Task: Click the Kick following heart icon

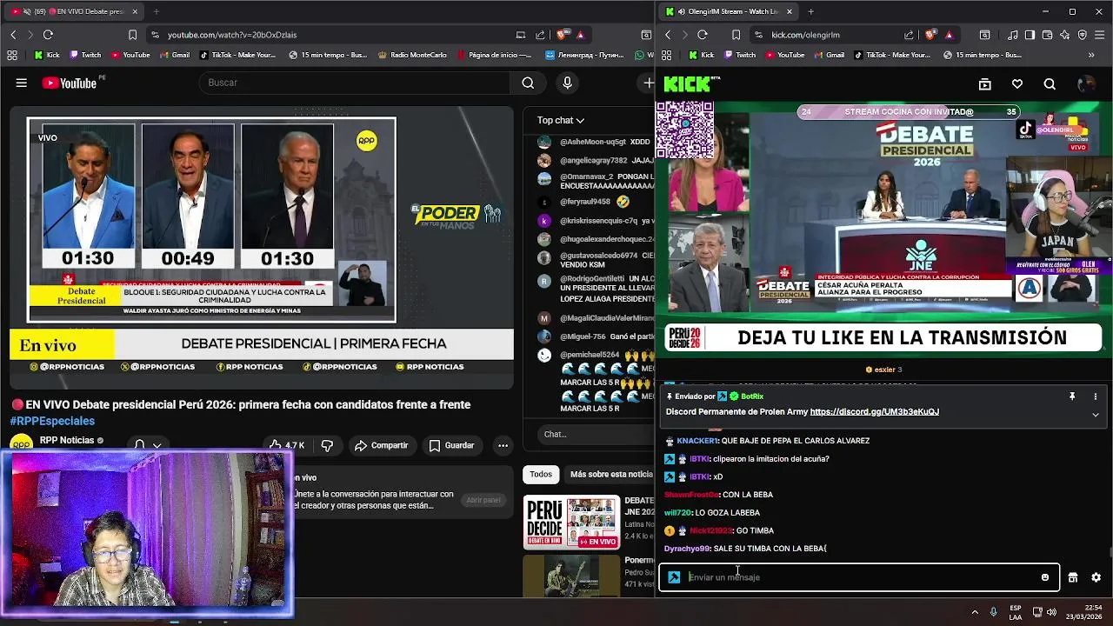Action: [1017, 84]
